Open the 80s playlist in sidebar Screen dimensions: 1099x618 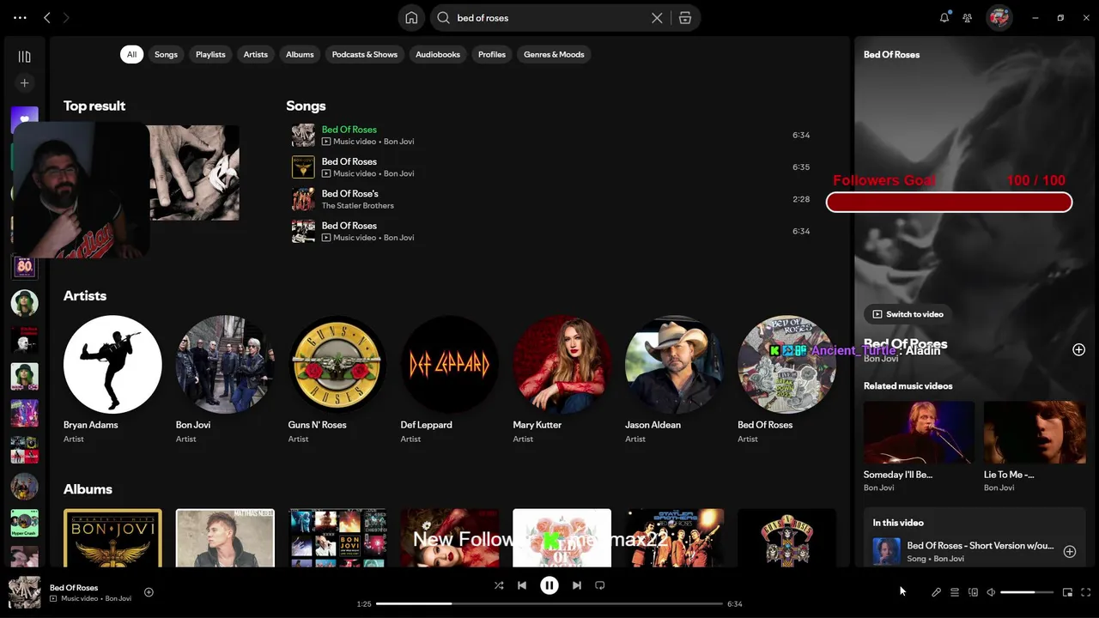[24, 266]
